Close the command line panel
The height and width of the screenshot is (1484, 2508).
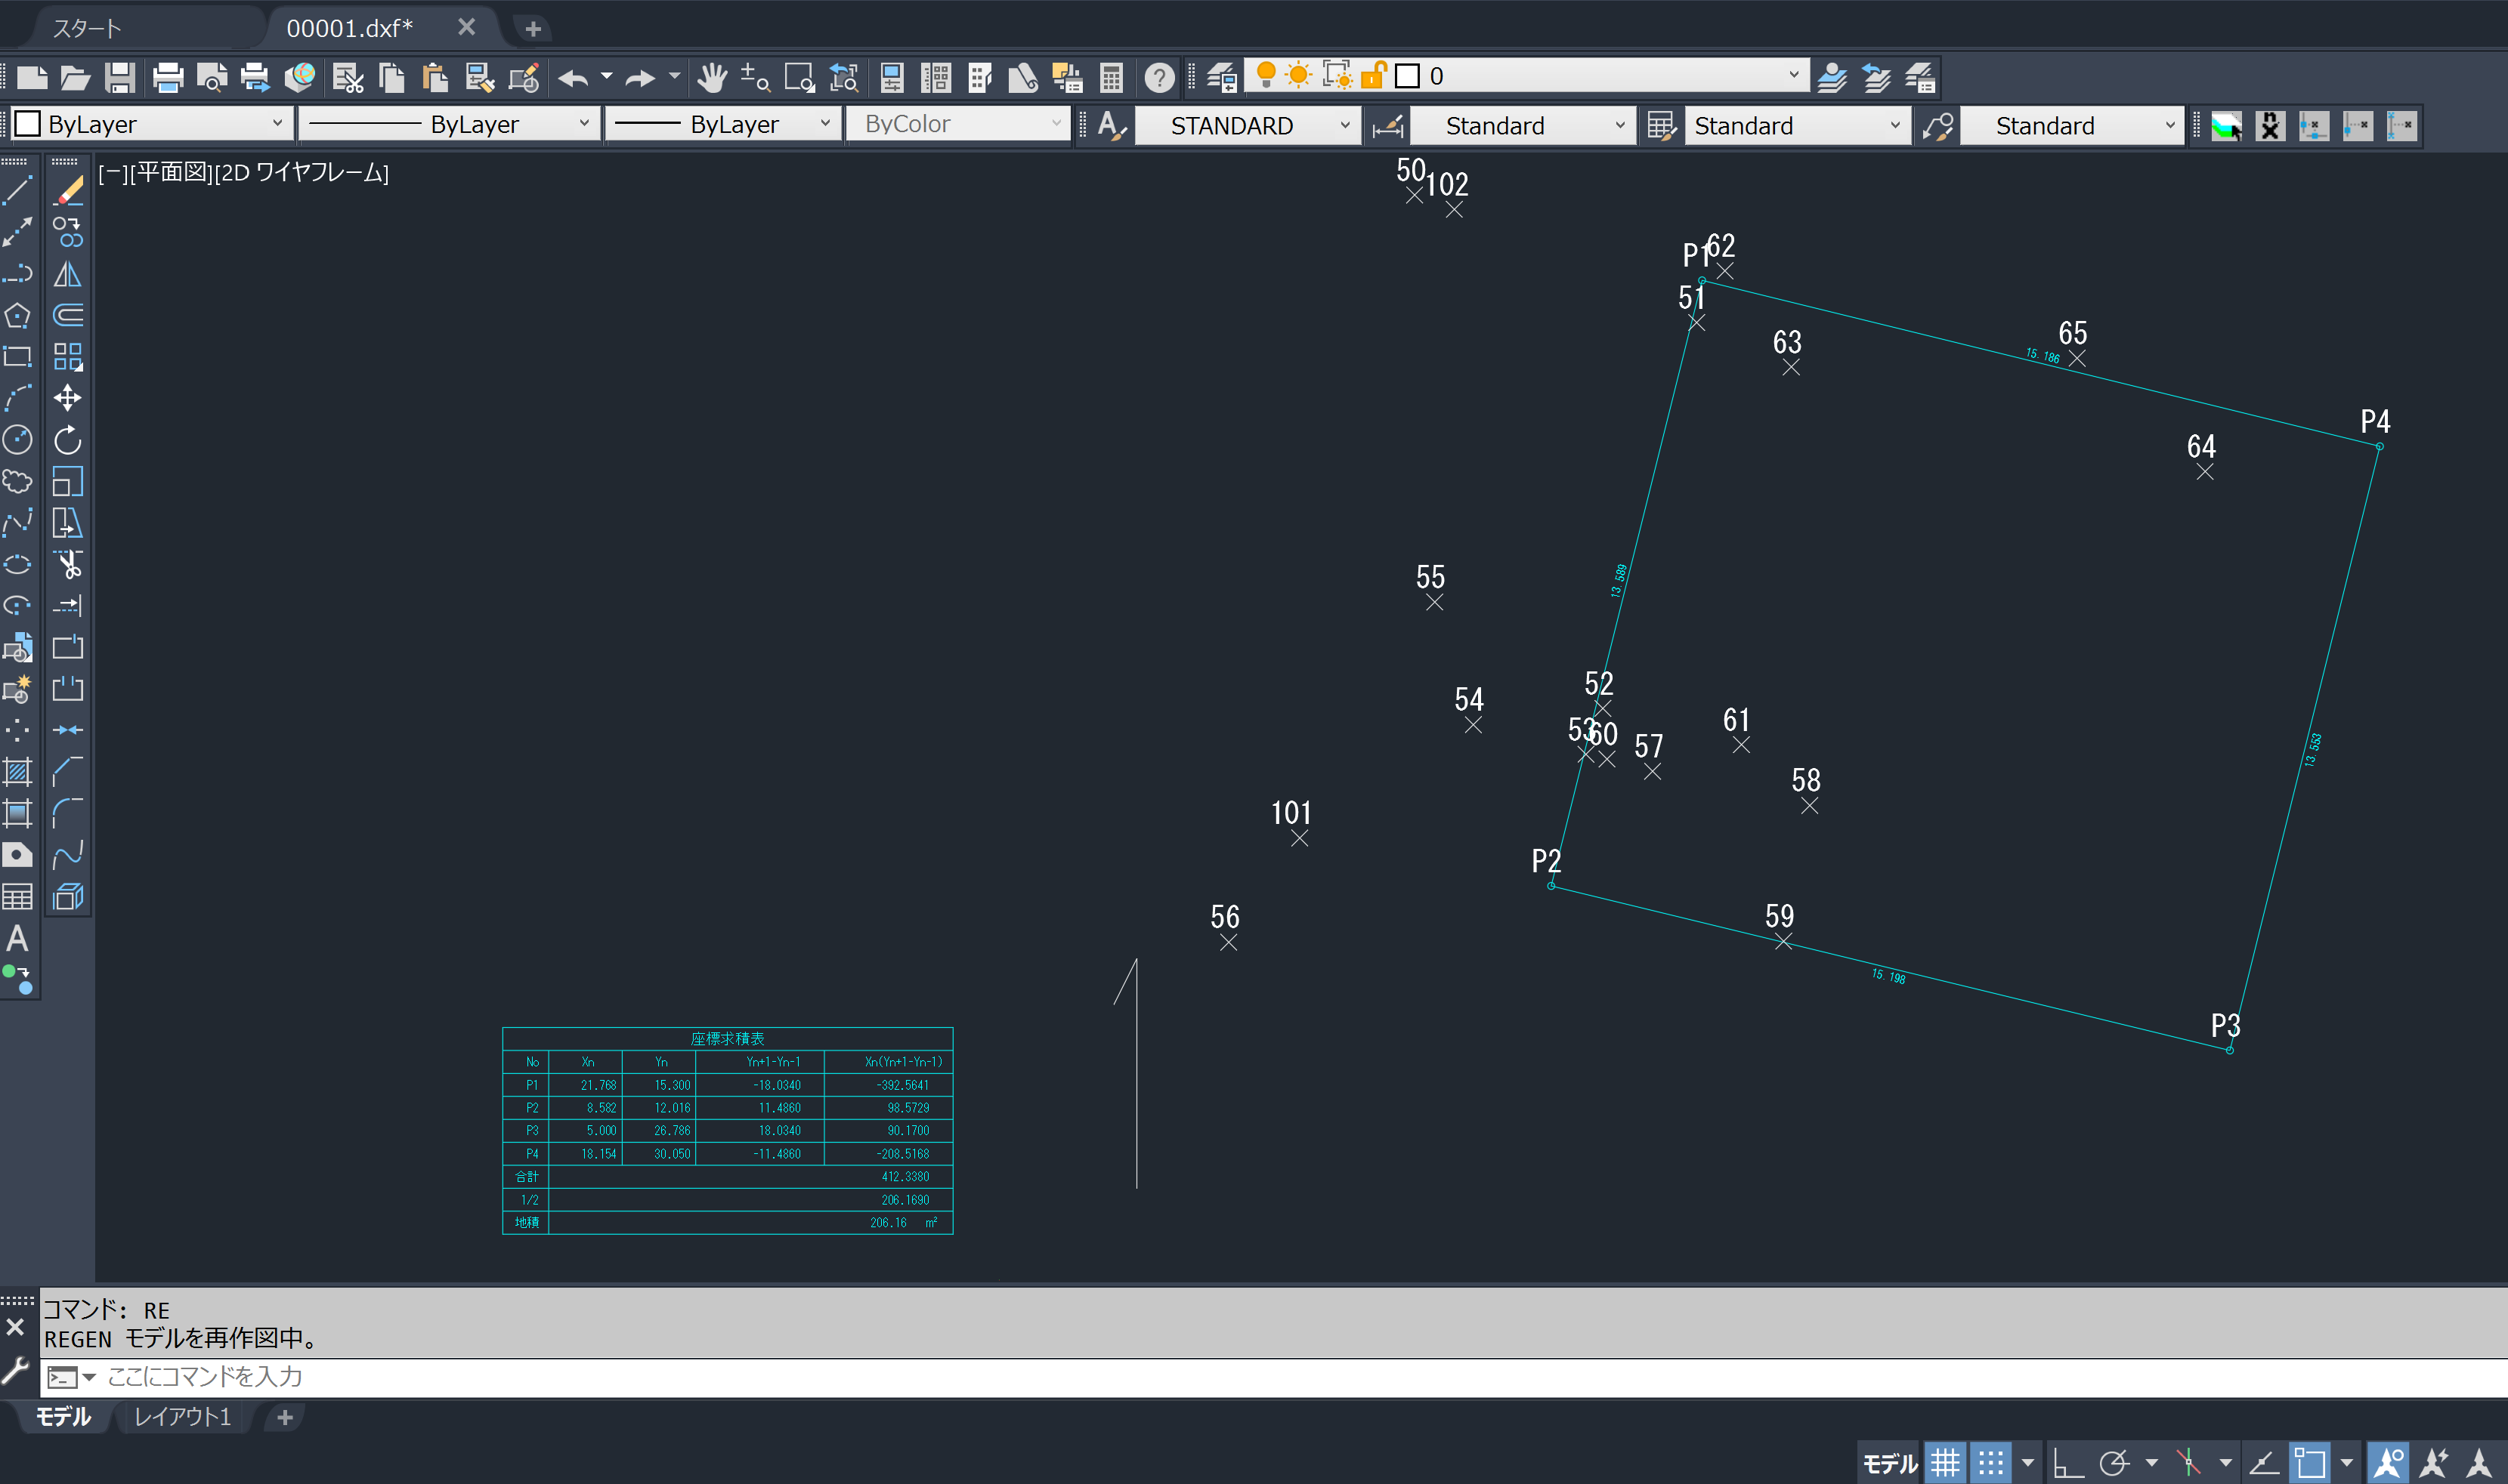[x=15, y=1327]
